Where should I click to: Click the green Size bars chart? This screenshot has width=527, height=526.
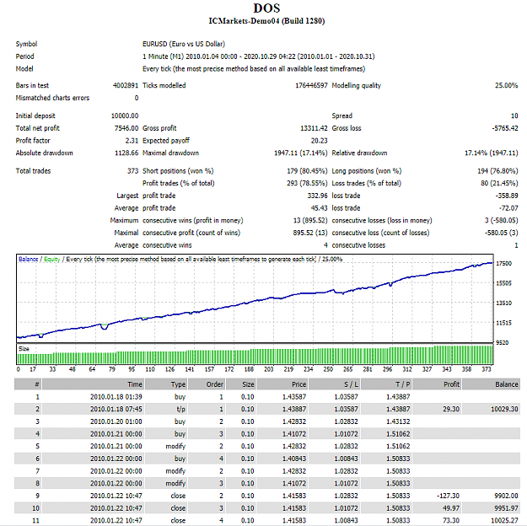[x=255, y=354]
